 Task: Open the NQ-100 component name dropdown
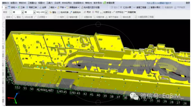pyautogui.click(x=46, y=12)
